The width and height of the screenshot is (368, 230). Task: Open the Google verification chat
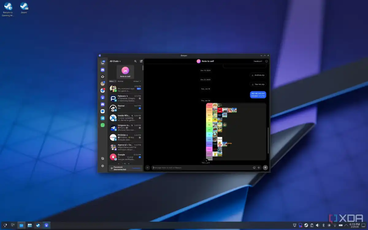click(125, 157)
